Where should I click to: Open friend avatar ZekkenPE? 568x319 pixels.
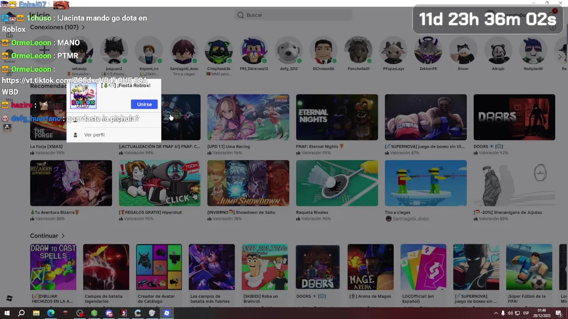point(428,51)
